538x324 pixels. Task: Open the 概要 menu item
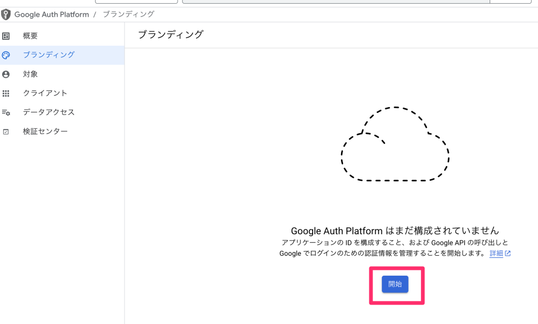tap(62, 36)
